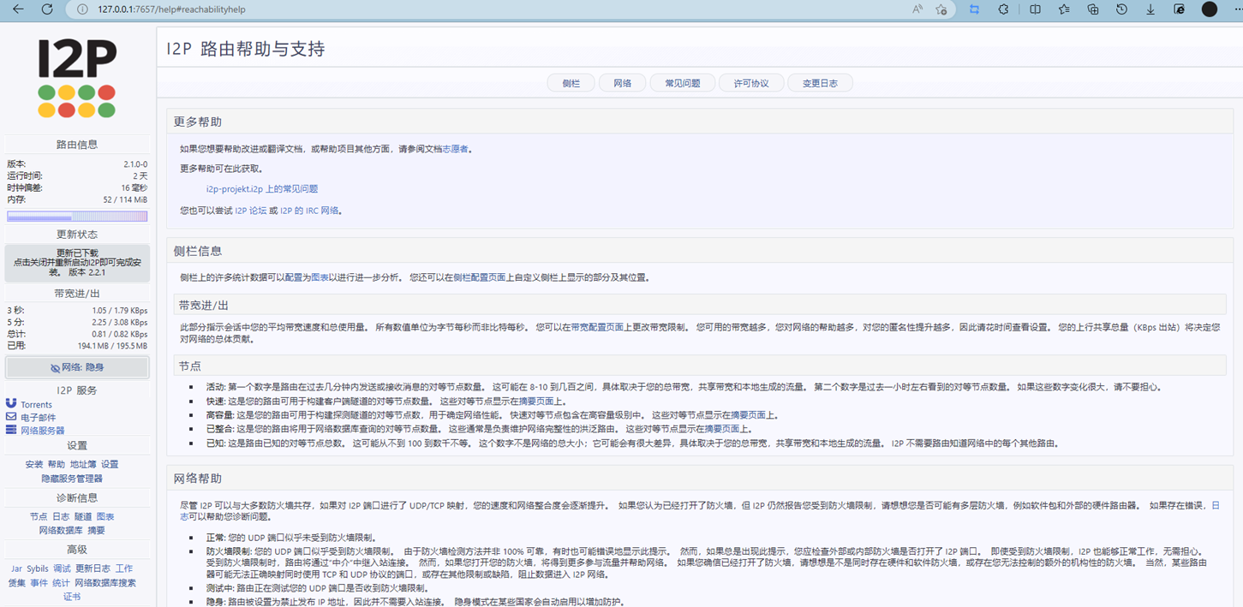Open the 帮助 sidebar link
The height and width of the screenshot is (607, 1243).
click(x=57, y=464)
